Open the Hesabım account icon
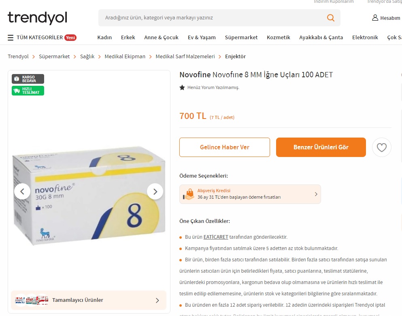The image size is (402, 316). pos(375,18)
